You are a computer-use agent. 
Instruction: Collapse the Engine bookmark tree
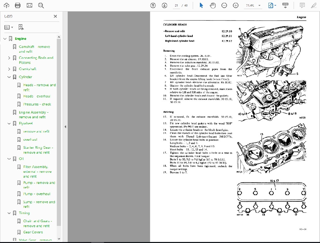tap(5, 39)
